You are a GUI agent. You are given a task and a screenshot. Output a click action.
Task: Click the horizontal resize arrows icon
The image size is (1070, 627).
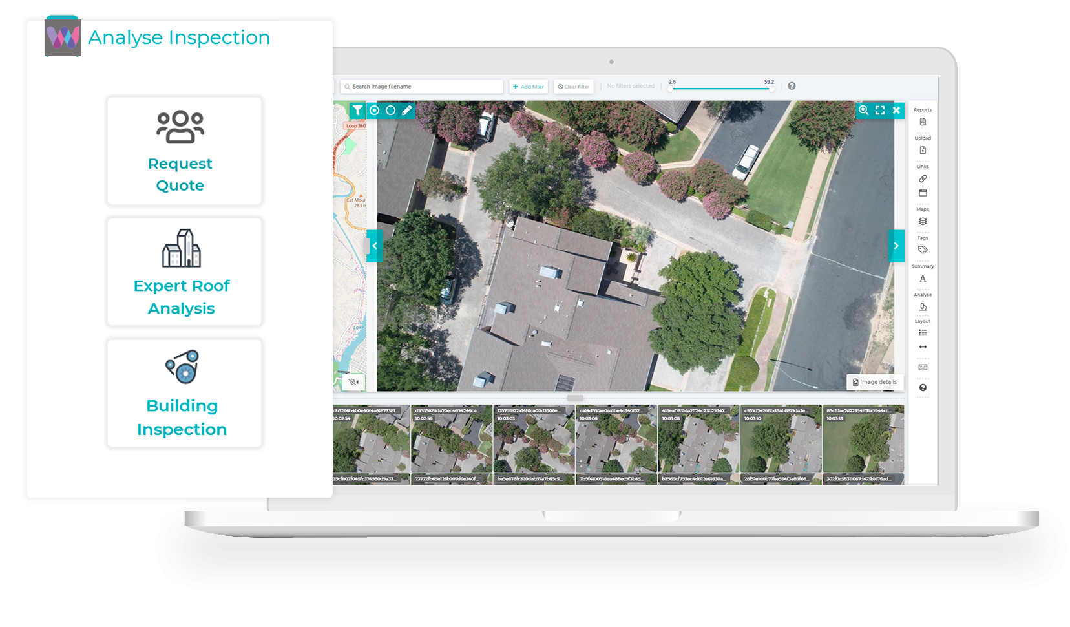point(923,347)
